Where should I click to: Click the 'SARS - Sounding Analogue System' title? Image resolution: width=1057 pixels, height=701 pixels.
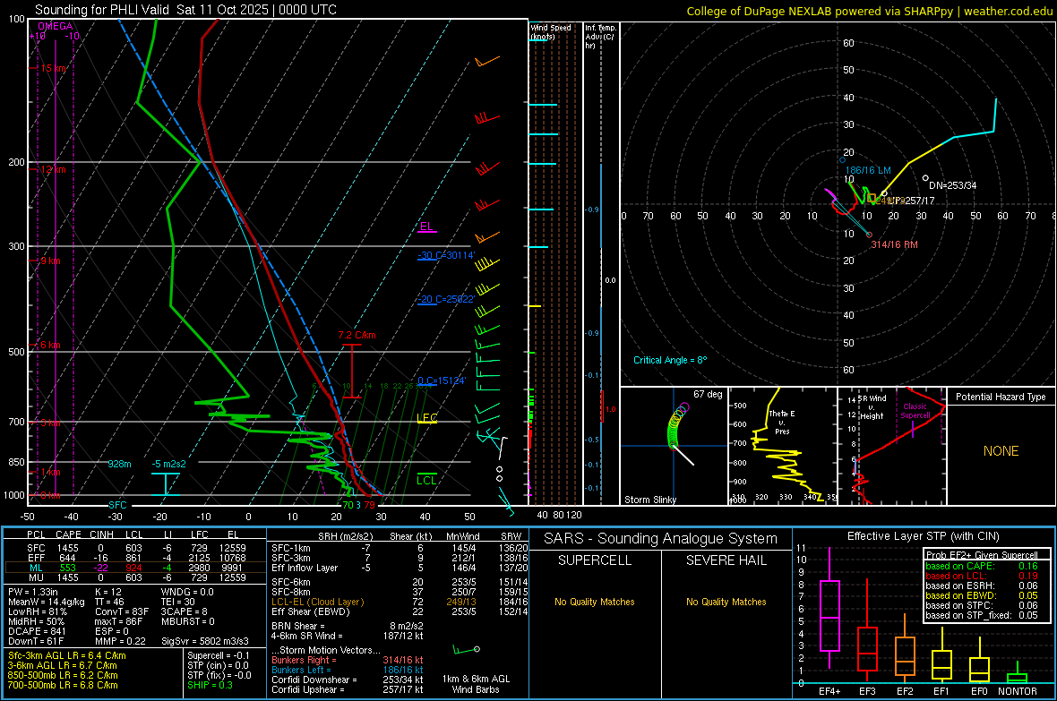[x=660, y=539]
